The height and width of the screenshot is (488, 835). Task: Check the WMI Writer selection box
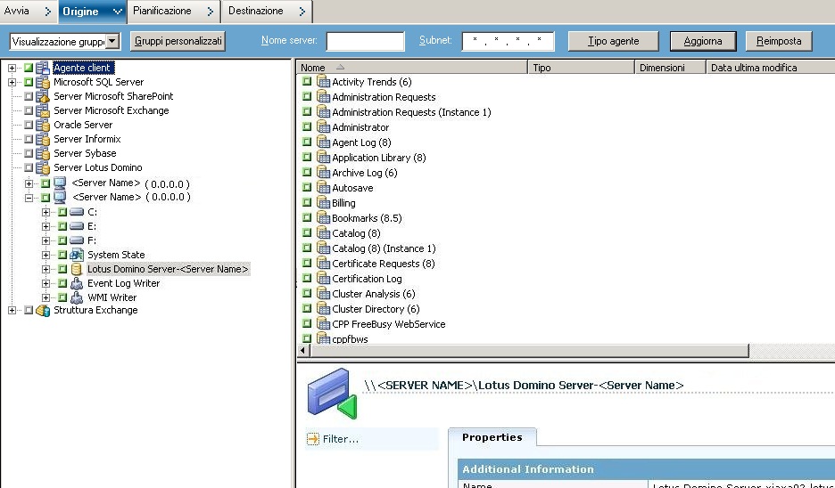62,297
